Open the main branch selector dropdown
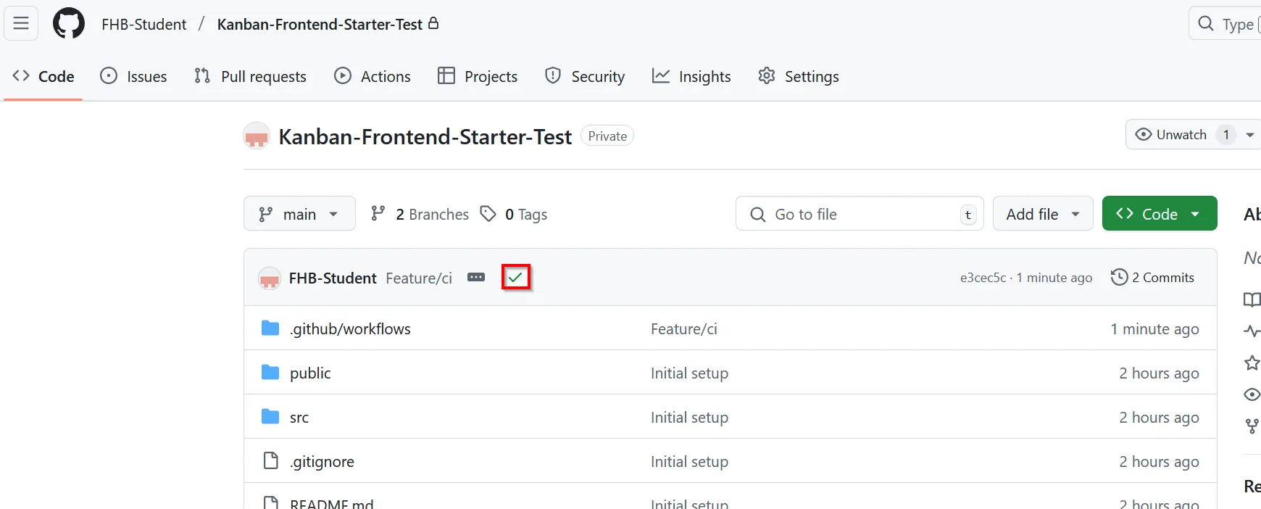The width and height of the screenshot is (1261, 509). (299, 214)
